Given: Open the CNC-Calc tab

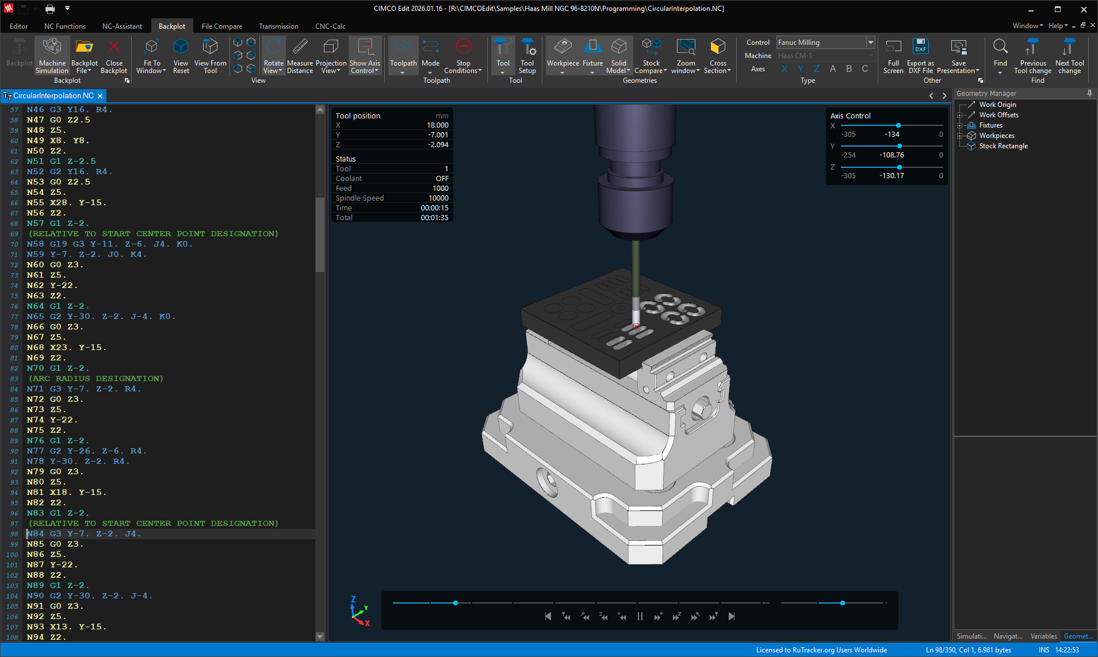Looking at the screenshot, I should click(330, 26).
